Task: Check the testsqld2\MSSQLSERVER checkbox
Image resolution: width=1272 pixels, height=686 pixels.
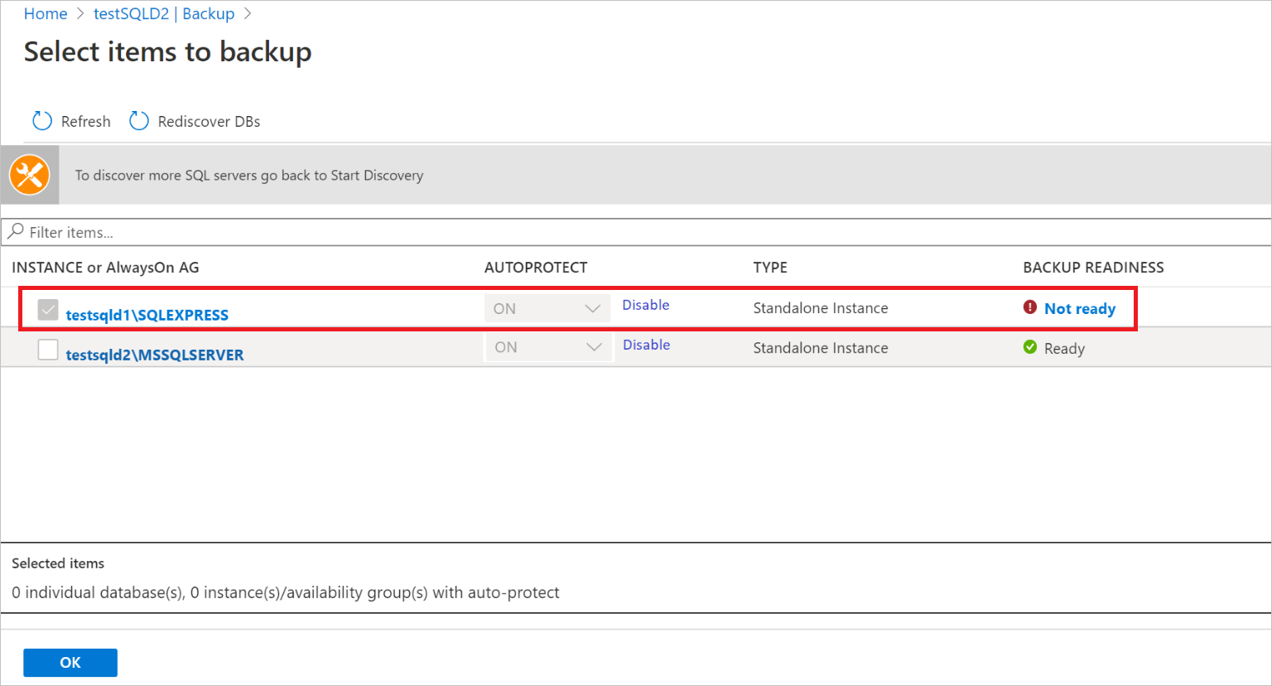Action: 47,349
